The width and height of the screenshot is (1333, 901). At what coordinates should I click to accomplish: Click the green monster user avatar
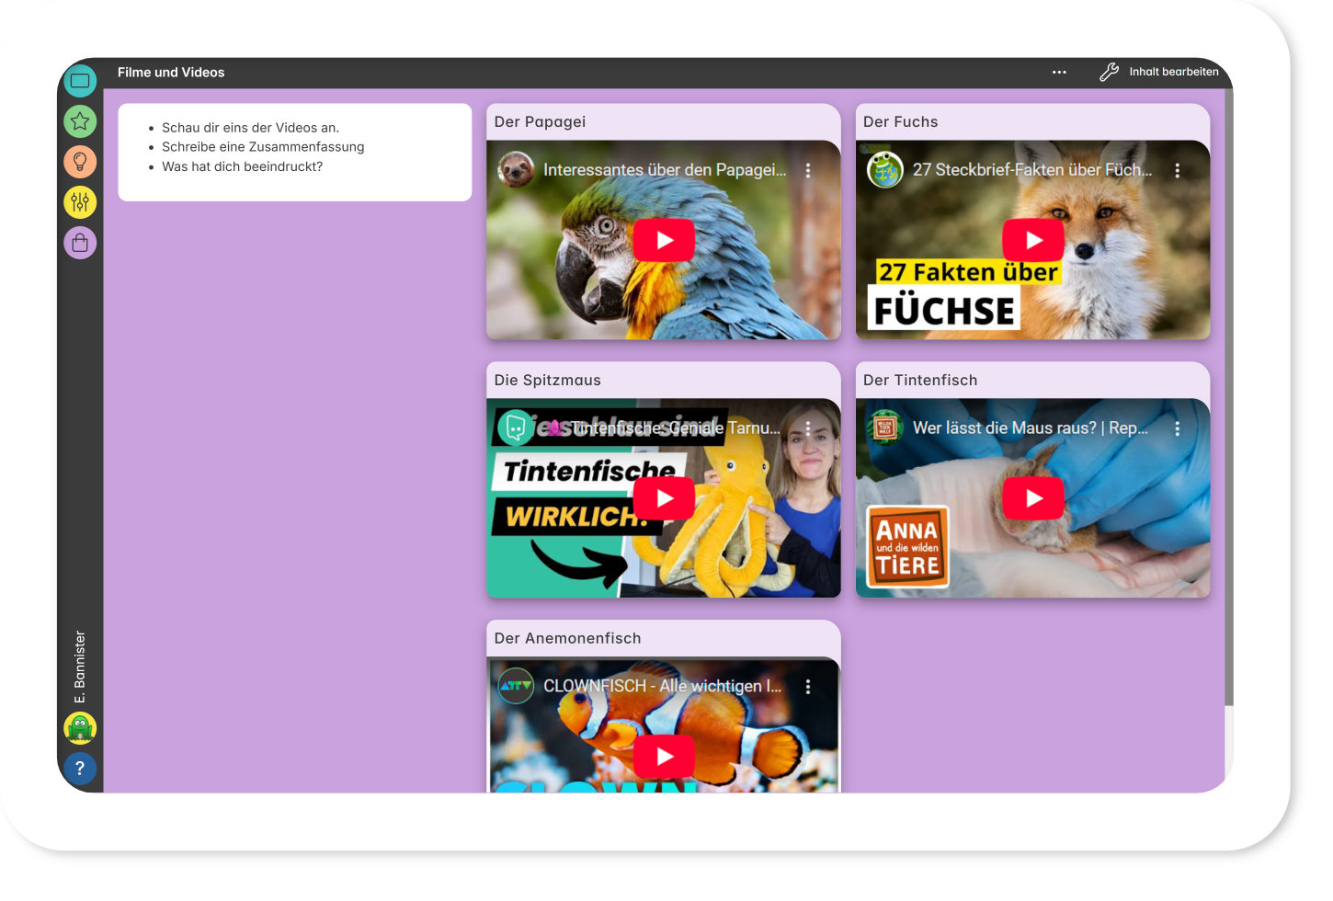[x=80, y=728]
